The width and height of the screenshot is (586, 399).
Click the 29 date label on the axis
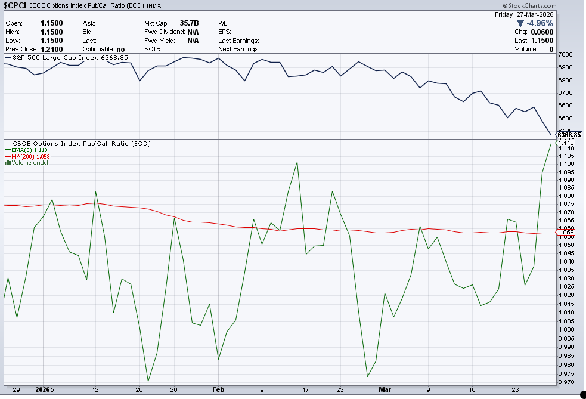point(17,389)
